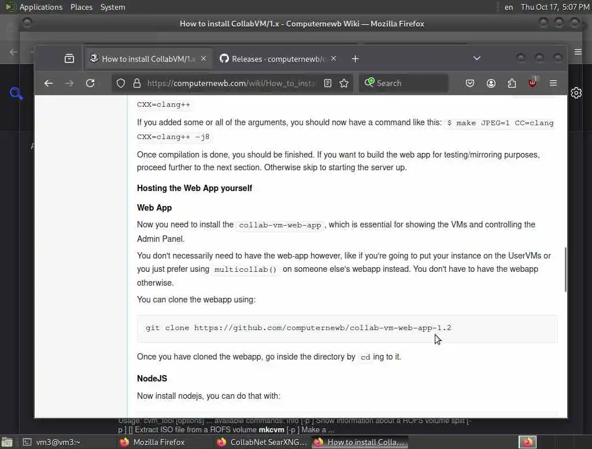
Task: Close the How to install CollabVM tab
Action: pos(203,58)
